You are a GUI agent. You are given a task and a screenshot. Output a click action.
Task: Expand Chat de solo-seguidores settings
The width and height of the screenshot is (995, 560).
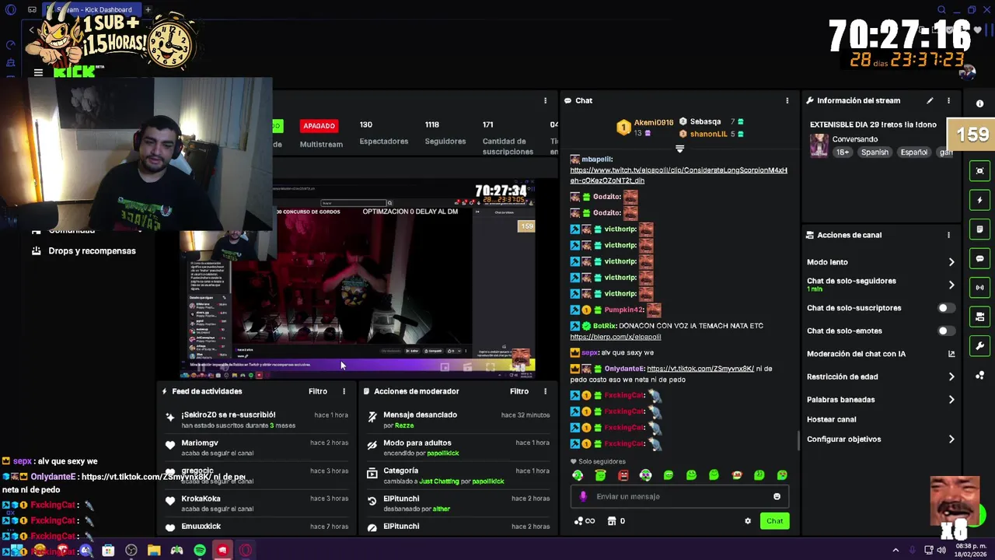click(951, 285)
